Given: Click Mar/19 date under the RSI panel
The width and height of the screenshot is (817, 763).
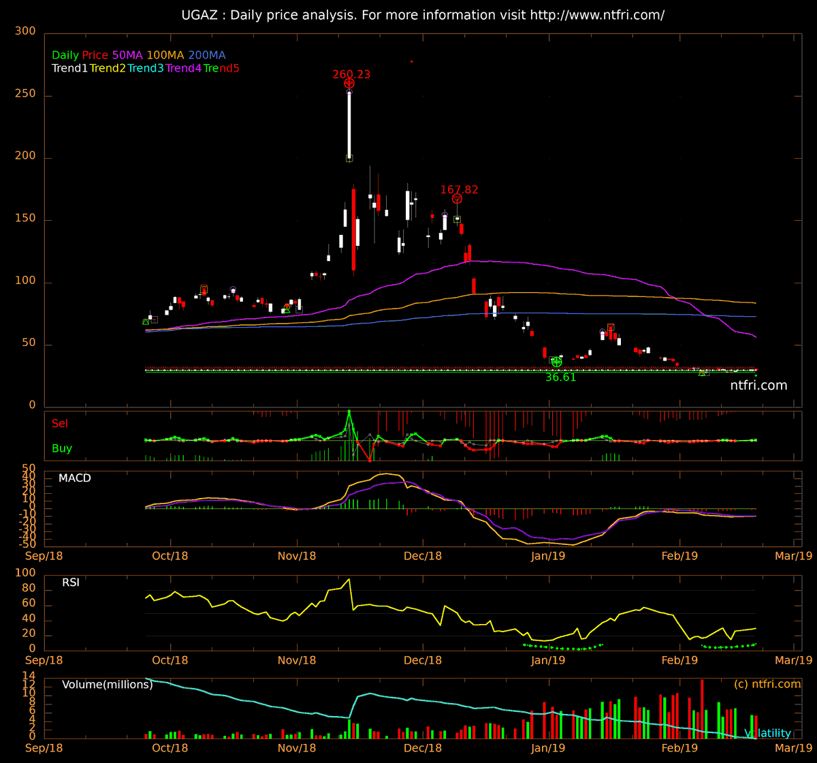Looking at the screenshot, I should (794, 659).
